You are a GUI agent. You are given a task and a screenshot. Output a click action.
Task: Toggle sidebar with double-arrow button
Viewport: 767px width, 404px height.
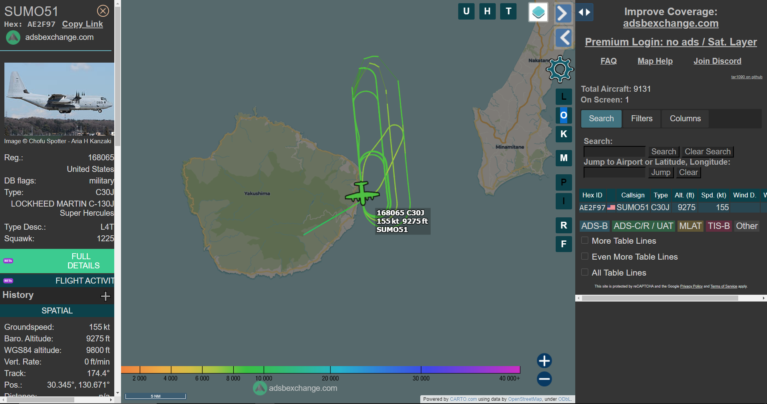(x=584, y=12)
